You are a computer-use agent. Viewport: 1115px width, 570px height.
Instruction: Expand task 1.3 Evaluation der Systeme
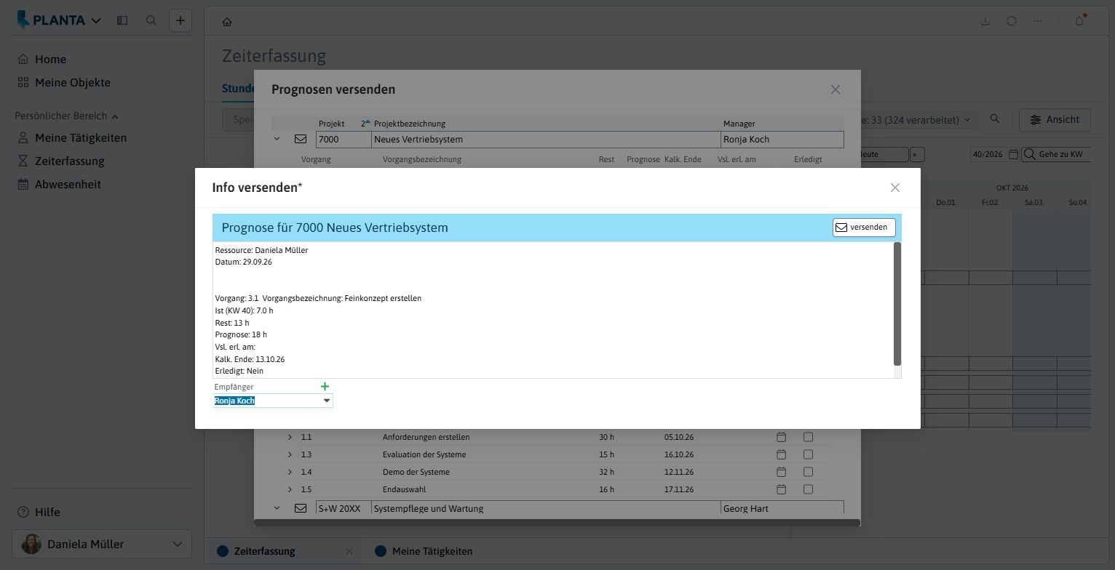click(x=290, y=454)
